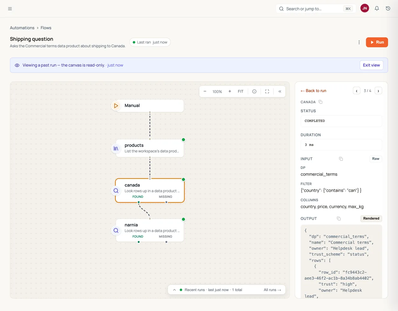Open All runs link
The image size is (398, 311).
pyautogui.click(x=272, y=290)
